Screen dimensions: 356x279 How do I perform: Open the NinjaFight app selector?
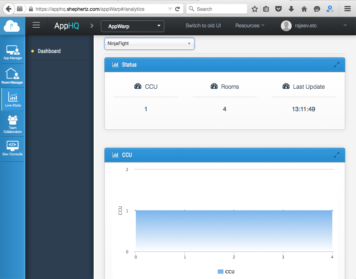[149, 43]
